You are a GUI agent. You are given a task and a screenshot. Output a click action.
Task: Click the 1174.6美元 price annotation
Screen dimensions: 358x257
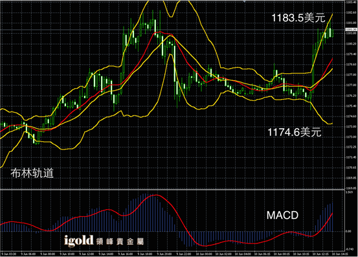click(x=295, y=132)
